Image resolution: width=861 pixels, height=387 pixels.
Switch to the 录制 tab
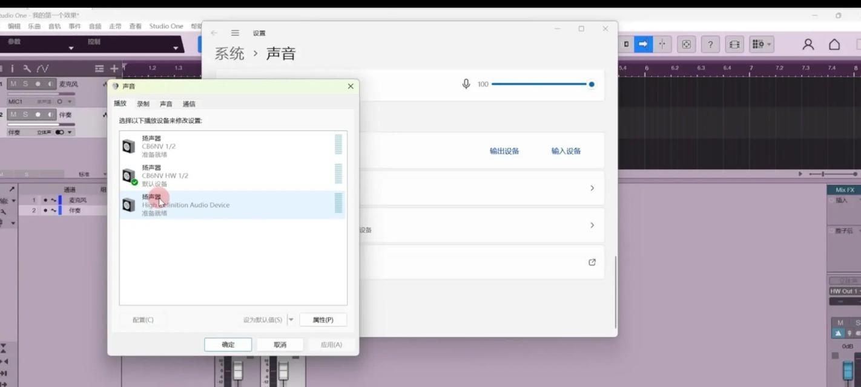(143, 104)
